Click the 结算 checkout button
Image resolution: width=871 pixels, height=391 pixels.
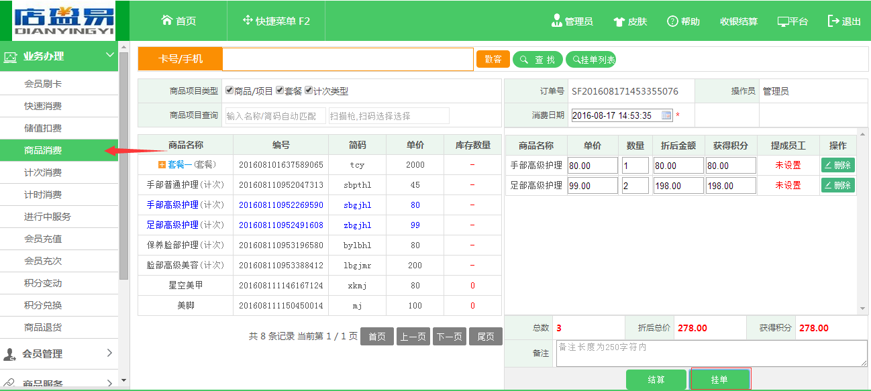[x=656, y=380]
